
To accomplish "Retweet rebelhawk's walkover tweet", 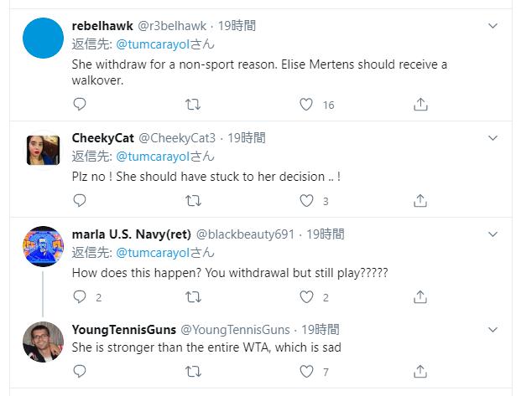I will click(x=192, y=105).
